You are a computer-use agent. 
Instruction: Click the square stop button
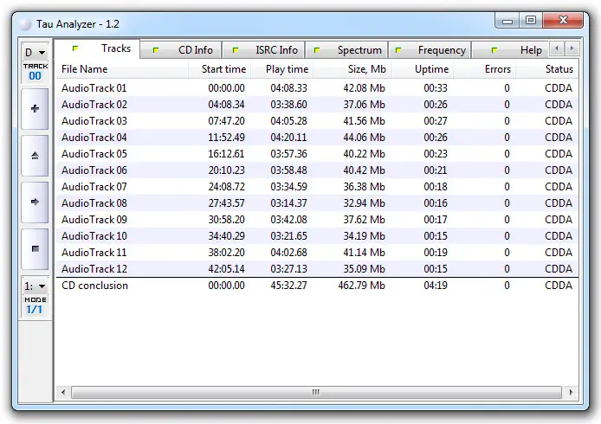pos(35,249)
